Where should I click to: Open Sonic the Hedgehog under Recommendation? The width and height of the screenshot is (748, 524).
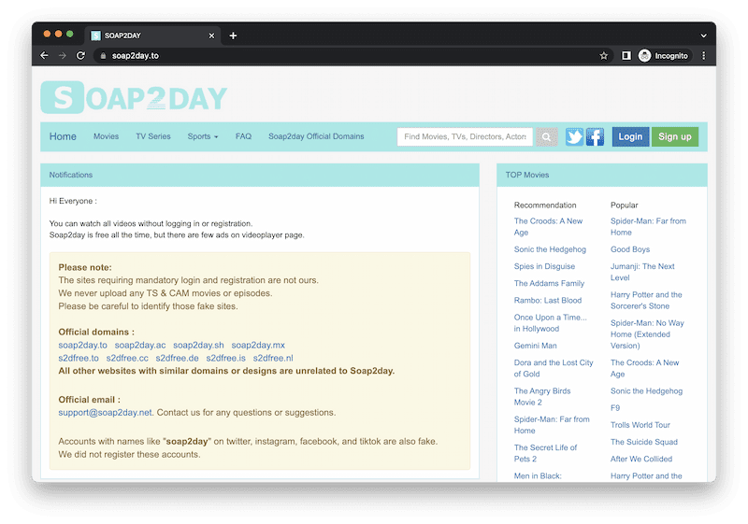[x=550, y=249]
